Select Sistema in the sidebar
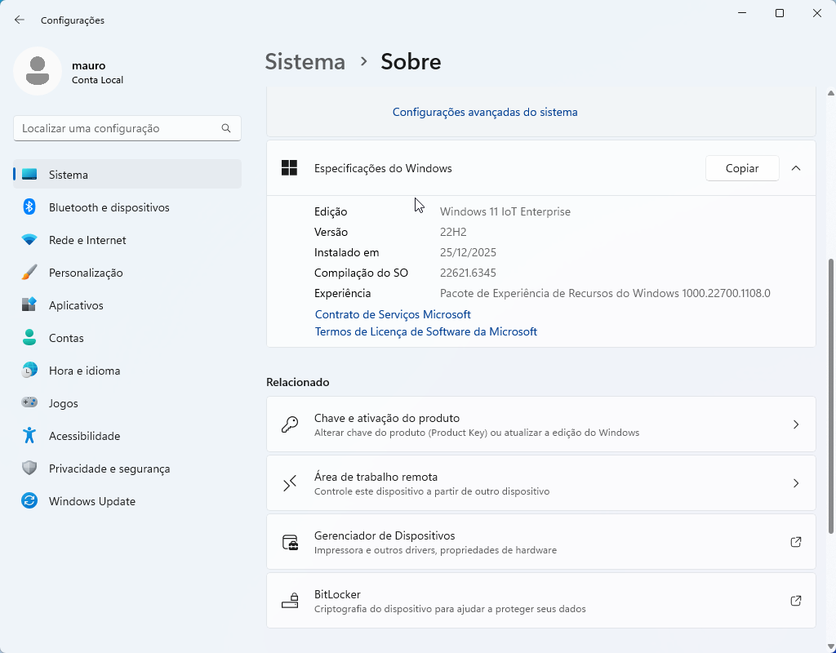 click(127, 175)
